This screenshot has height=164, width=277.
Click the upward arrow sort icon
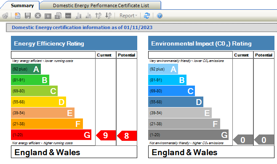click(x=99, y=16)
